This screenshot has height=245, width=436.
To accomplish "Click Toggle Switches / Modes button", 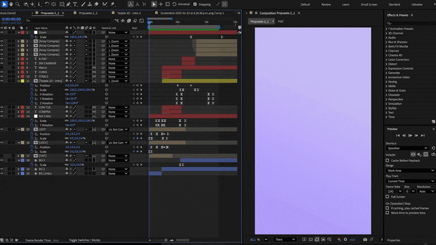I will point(84,240).
